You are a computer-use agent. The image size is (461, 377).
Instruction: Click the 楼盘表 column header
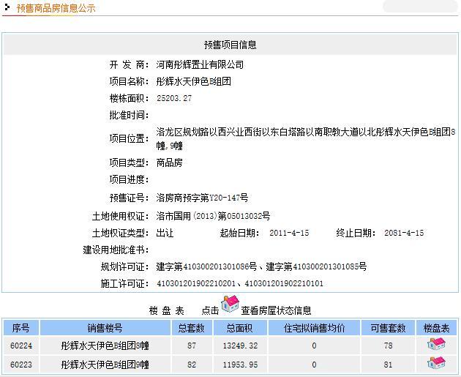pyautogui.click(x=437, y=328)
